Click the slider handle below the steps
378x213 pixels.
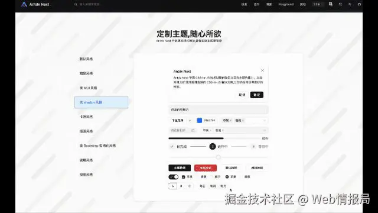click(218, 157)
